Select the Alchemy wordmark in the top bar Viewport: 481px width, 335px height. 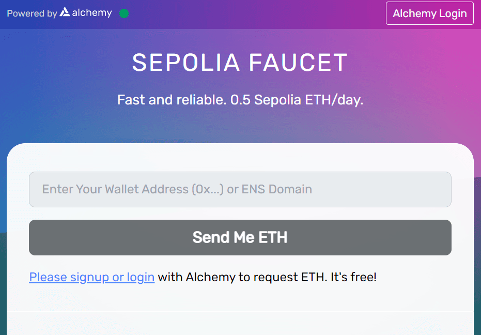click(92, 13)
